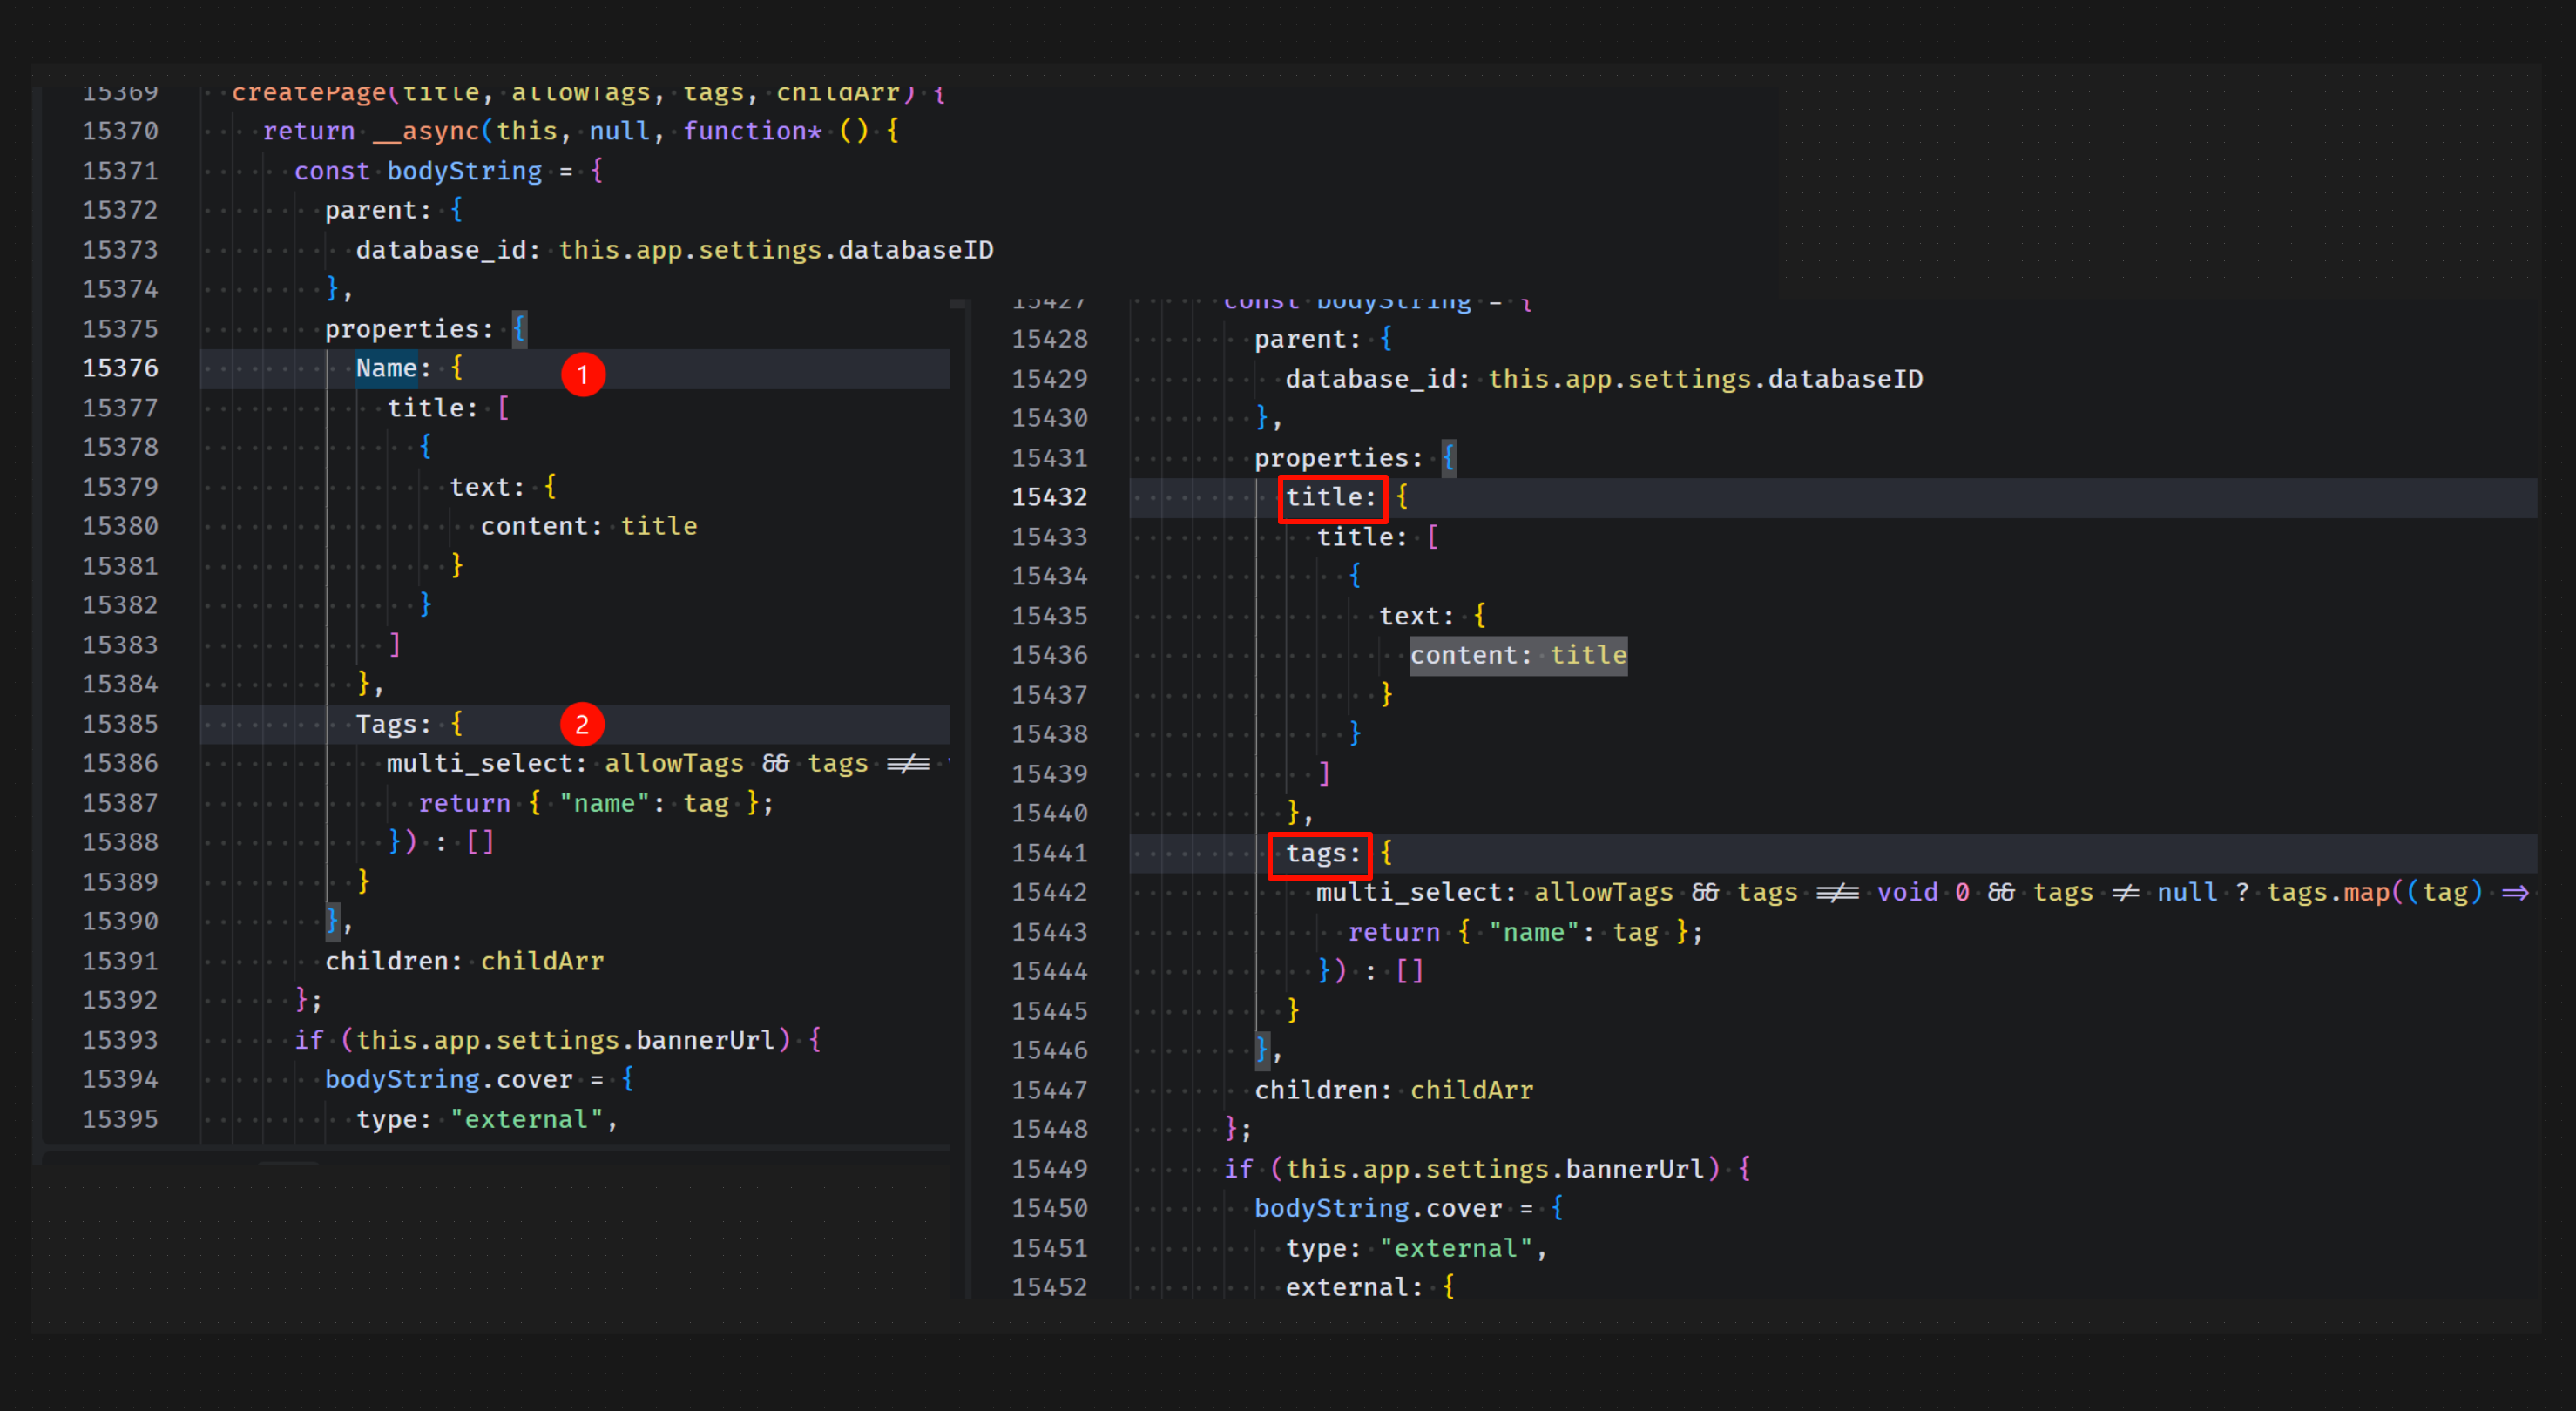Click the highlighted closing brace on line 15446
This screenshot has height=1411, width=2576.
[x=1262, y=1050]
